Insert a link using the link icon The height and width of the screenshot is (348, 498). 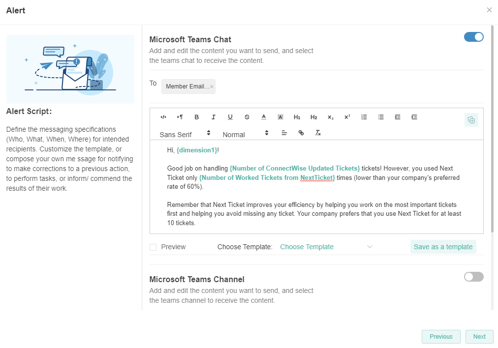click(x=301, y=133)
